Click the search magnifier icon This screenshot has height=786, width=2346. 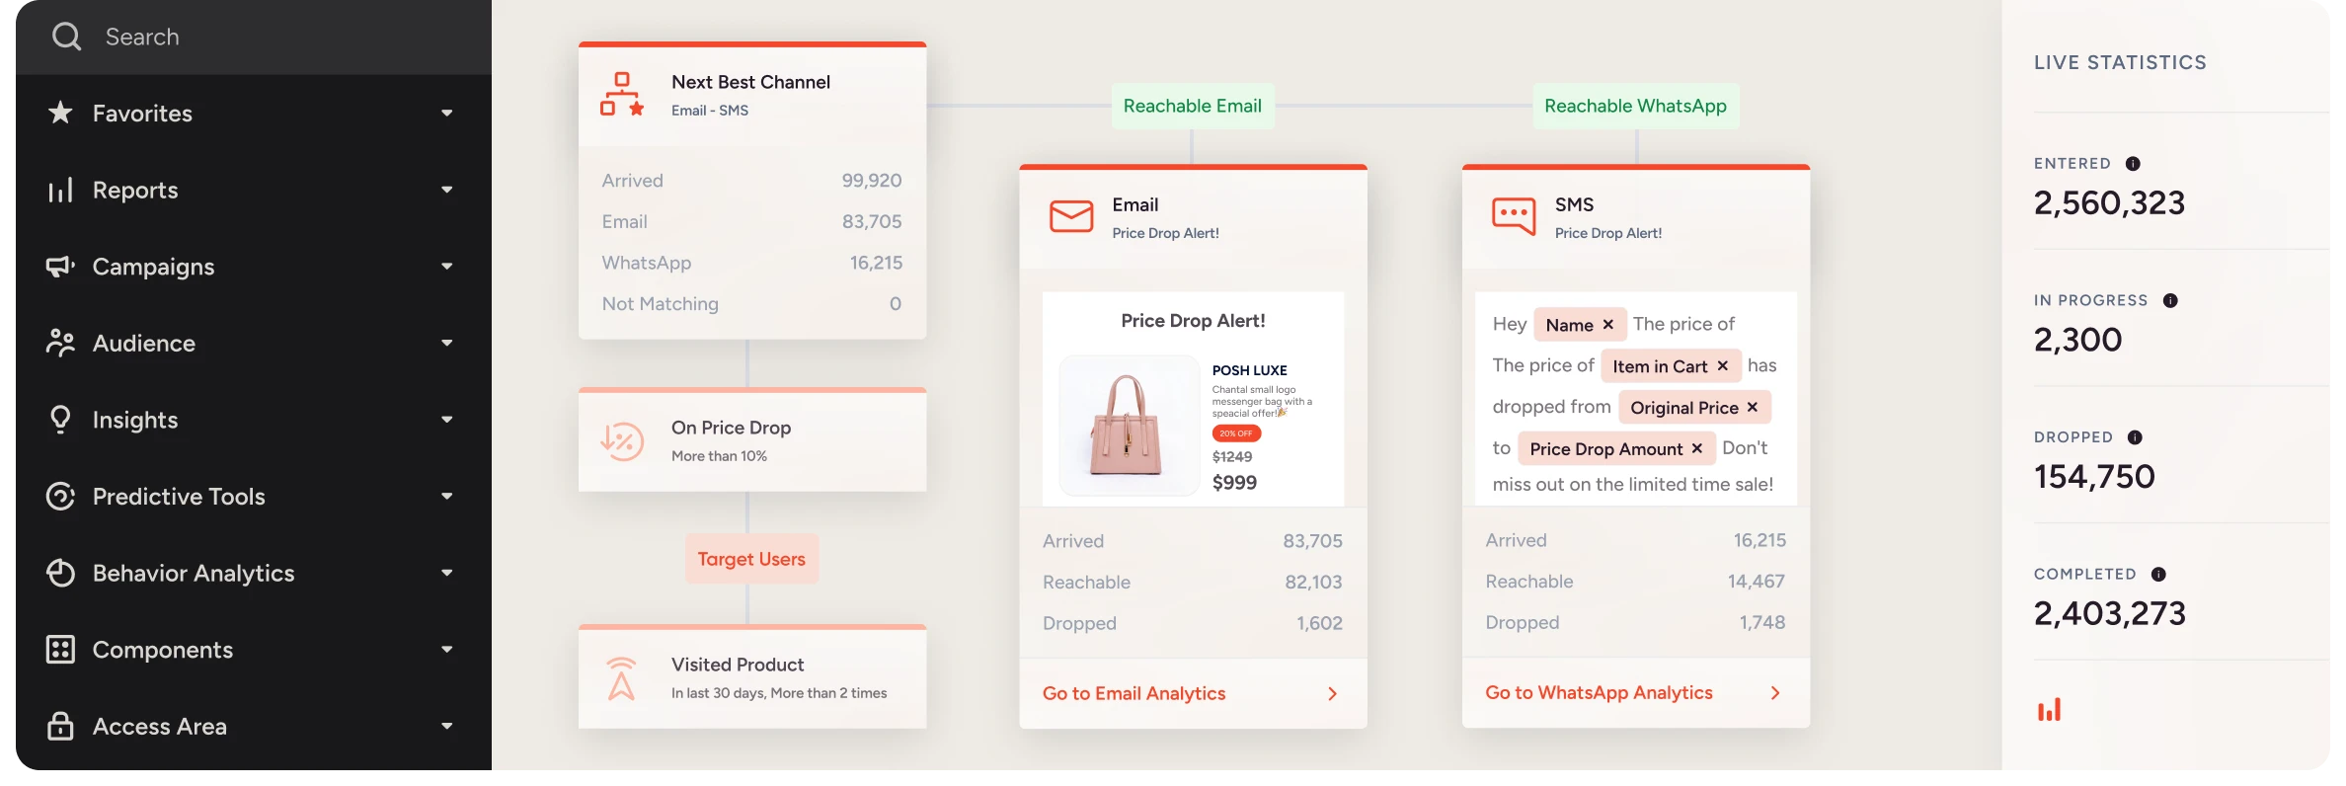(66, 37)
